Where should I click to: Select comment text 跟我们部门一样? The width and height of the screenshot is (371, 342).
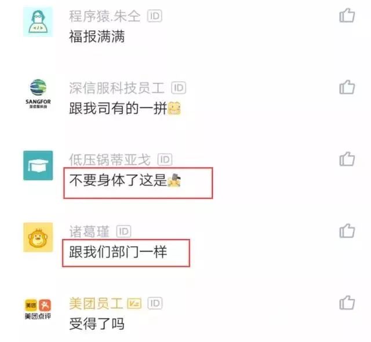tap(118, 252)
